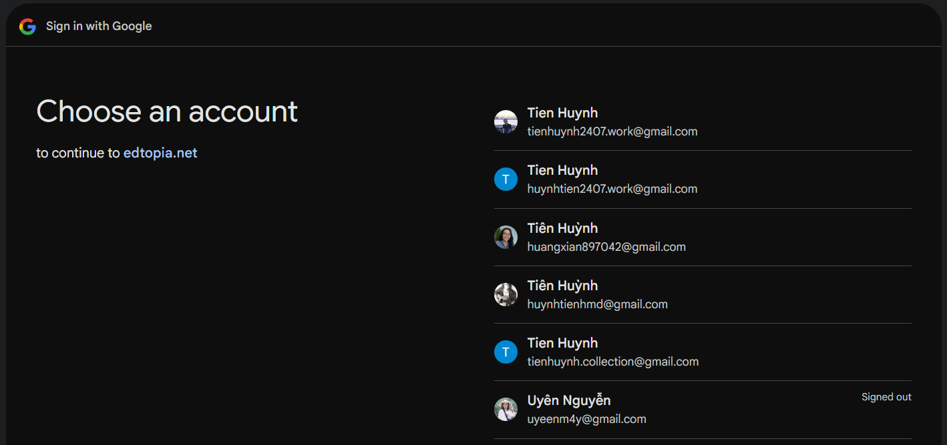The width and height of the screenshot is (947, 445).
Task: Select the T avatar for tienhuynh.collection@gmail.com
Action: [x=506, y=352]
